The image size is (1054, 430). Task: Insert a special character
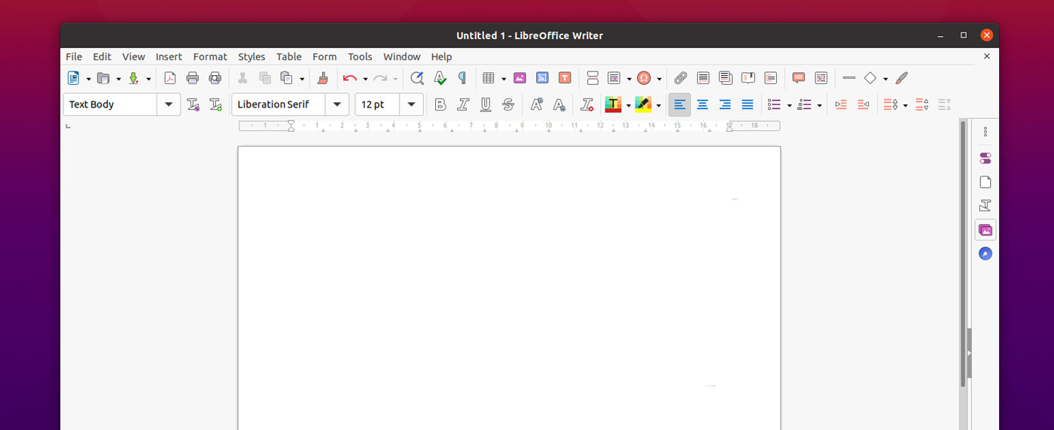point(644,77)
